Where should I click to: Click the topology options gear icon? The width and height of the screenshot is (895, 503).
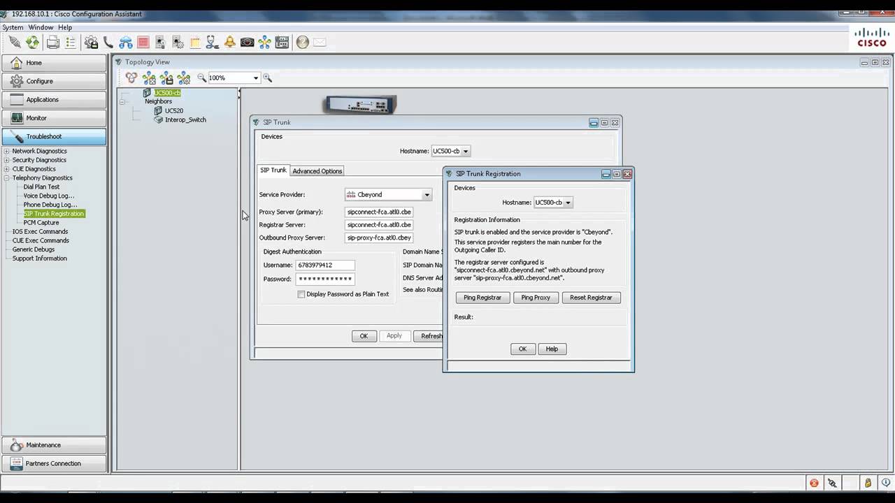pyautogui.click(x=184, y=78)
